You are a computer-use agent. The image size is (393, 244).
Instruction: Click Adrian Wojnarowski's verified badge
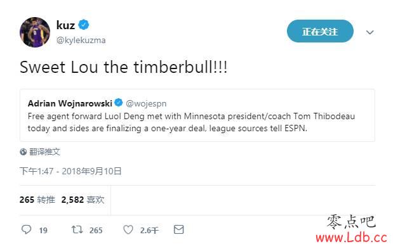tap(119, 103)
